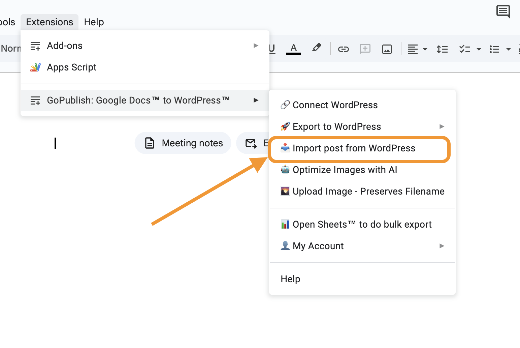Open the checklist dropdown arrow
The width and height of the screenshot is (520, 348).
coord(479,50)
